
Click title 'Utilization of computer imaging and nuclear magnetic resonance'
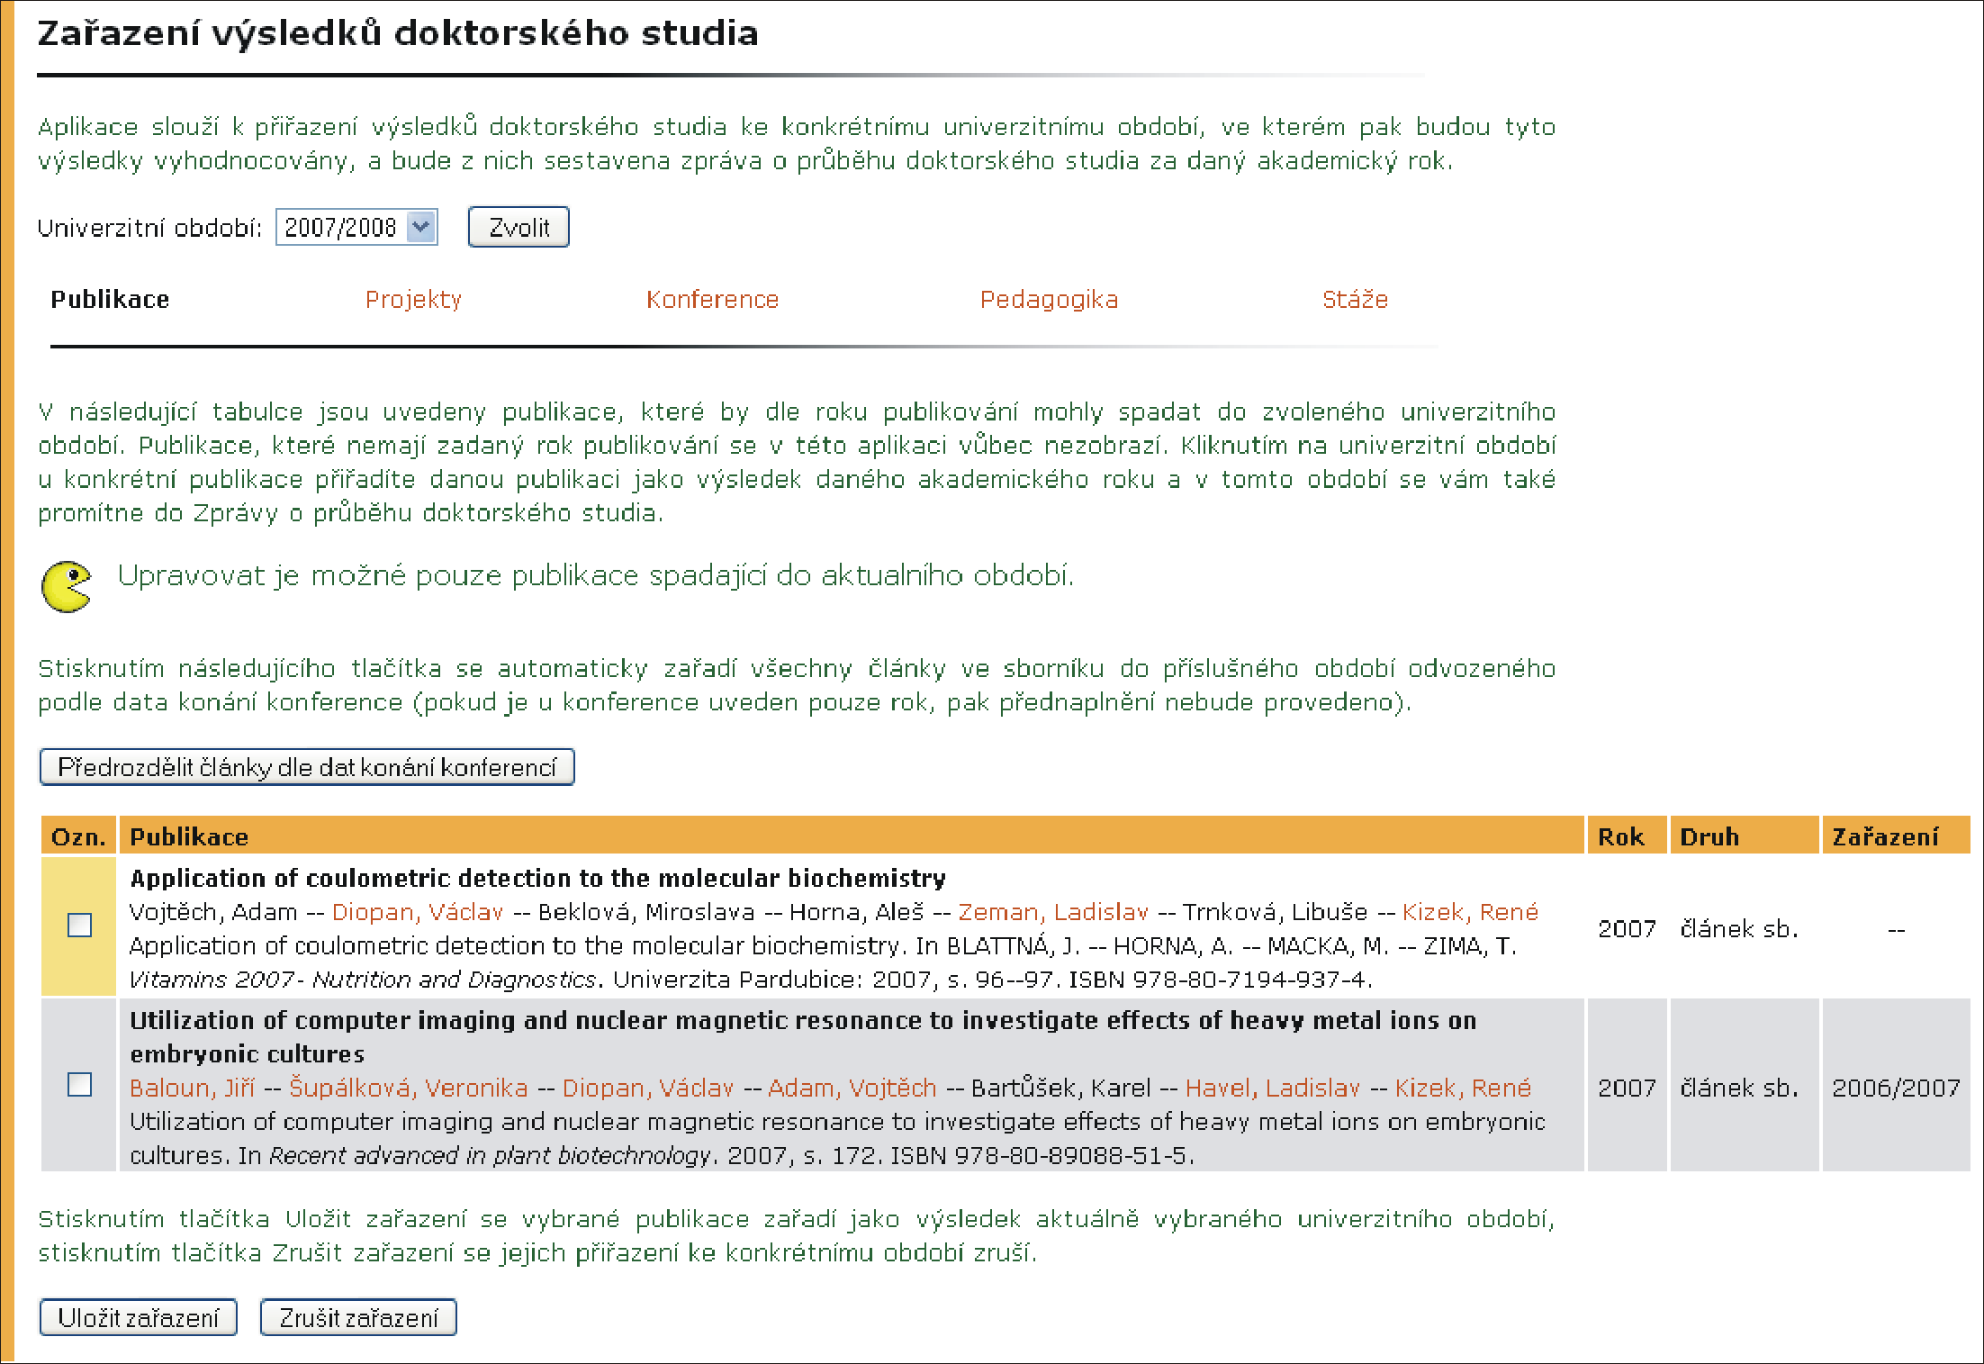click(803, 1036)
